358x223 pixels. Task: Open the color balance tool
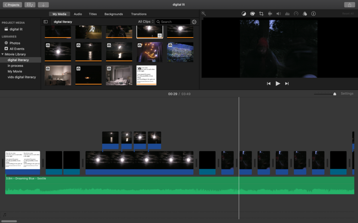tap(244, 14)
